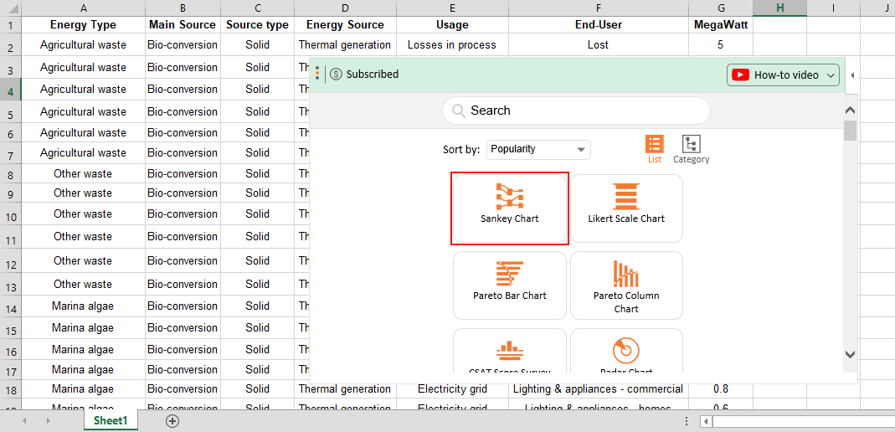Click 'Bio-conversion' cell in row 6
Viewport: 895px width, 432px height.
point(183,132)
